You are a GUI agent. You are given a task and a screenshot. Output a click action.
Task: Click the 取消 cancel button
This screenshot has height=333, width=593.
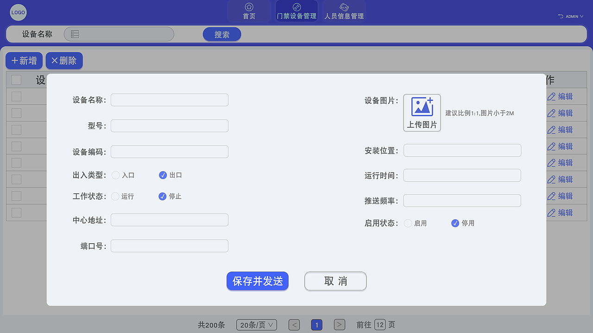pos(335,281)
